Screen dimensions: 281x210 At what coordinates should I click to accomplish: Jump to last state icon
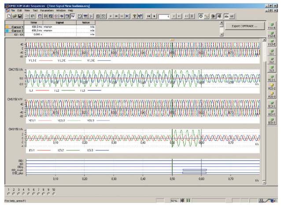click(179, 16)
